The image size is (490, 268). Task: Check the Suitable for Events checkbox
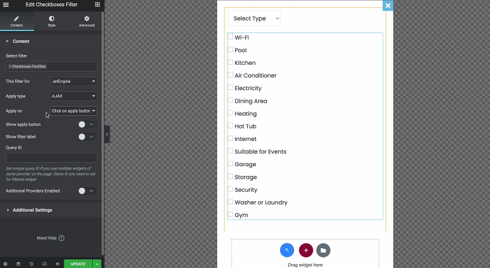[x=230, y=151]
